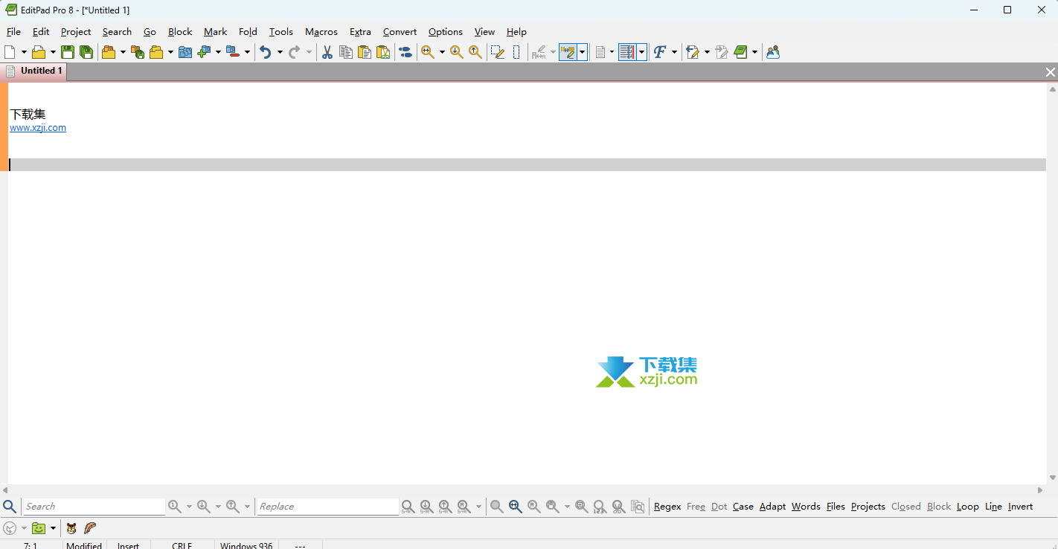Expand the Open file dropdown arrow

pos(53,52)
